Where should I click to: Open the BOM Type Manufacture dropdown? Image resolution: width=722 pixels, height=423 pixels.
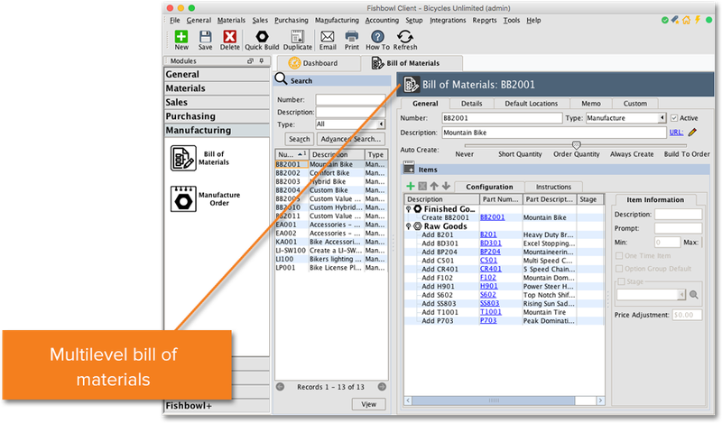pos(662,118)
